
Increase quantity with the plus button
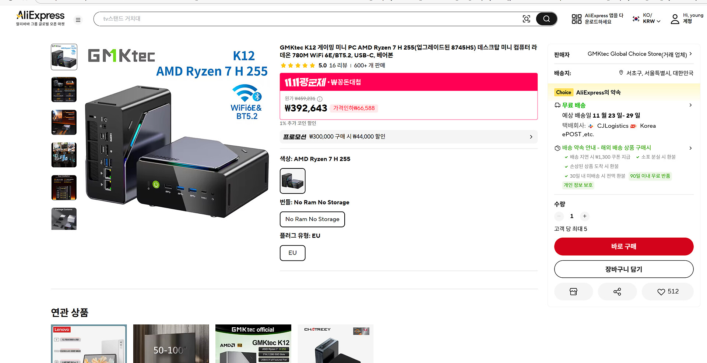pos(585,216)
